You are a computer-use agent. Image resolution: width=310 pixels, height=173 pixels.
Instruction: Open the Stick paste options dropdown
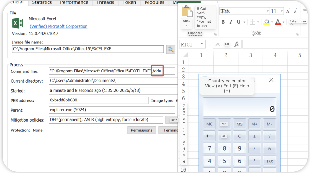pos(187,25)
